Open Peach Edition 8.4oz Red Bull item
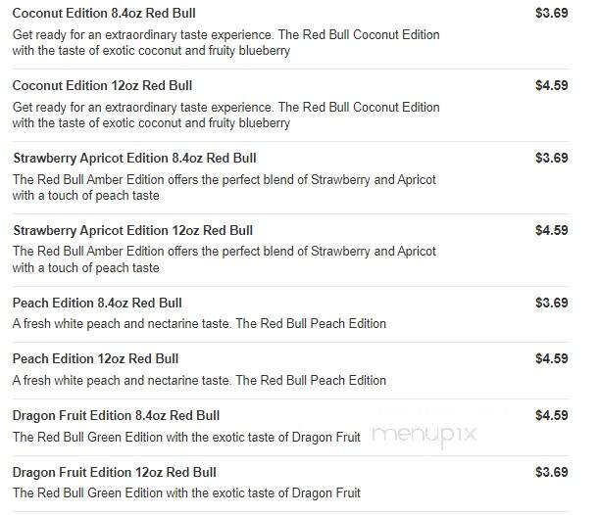This screenshot has height=515, width=600. tap(97, 303)
